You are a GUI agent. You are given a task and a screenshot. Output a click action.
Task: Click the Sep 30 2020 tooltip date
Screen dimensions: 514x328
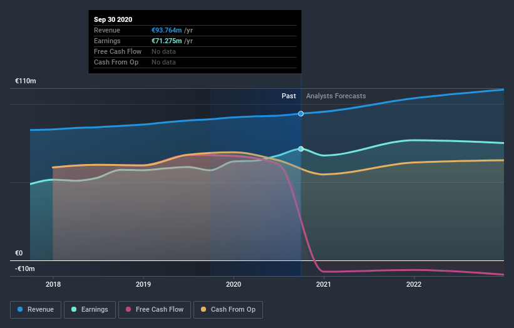[x=113, y=19]
